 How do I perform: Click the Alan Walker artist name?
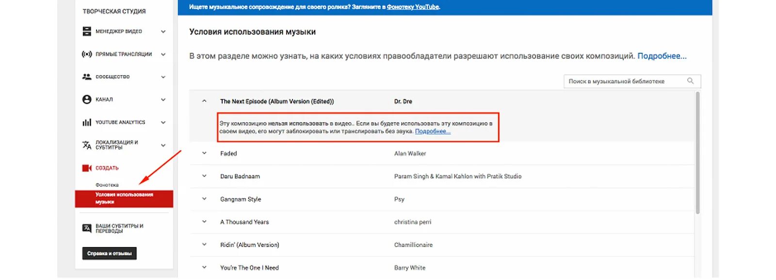coord(410,153)
